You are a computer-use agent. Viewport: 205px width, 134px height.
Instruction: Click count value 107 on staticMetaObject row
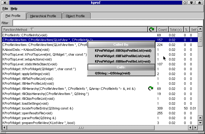pyautogui.click(x=160, y=64)
